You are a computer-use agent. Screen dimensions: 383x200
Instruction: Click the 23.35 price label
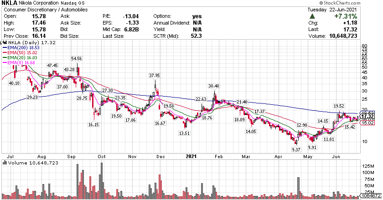[x=120, y=97]
